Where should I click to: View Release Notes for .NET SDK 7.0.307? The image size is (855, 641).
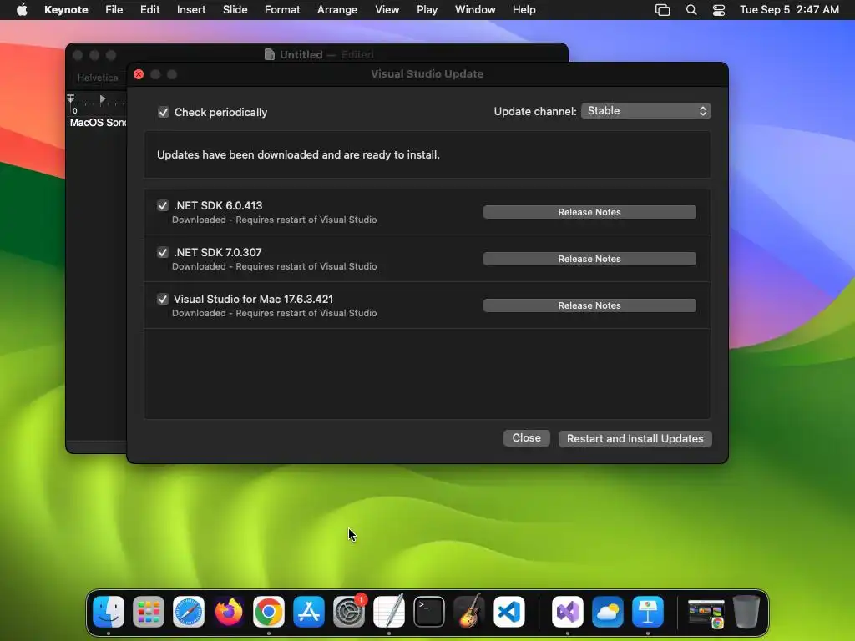pos(589,259)
